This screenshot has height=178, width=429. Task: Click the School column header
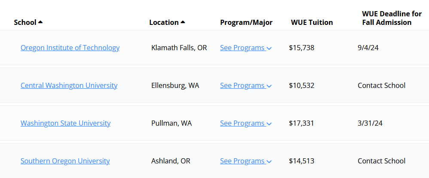point(25,22)
